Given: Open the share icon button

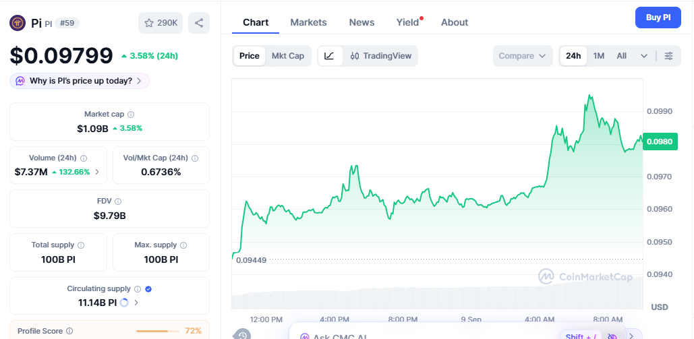Looking at the screenshot, I should (x=199, y=23).
